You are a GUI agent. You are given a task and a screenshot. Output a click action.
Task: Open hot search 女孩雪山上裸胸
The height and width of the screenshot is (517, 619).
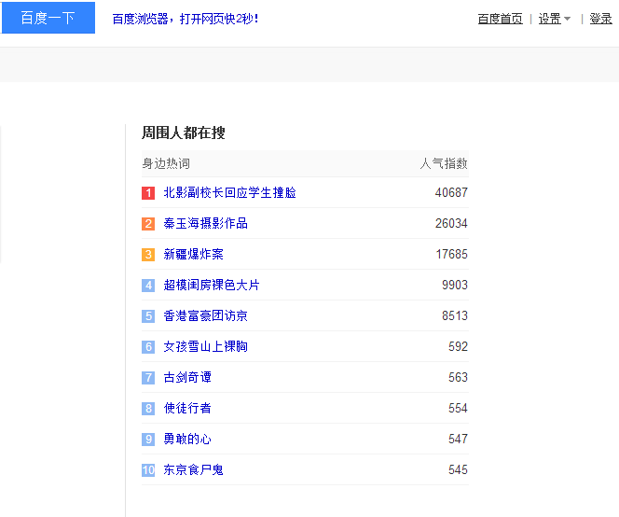pos(206,346)
